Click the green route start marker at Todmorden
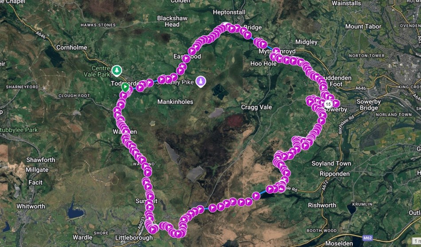Screen dimensions: 421x247 (125, 87)
